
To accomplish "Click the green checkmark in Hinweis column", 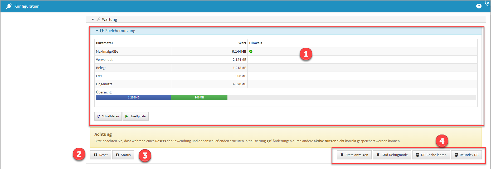I will coord(251,52).
